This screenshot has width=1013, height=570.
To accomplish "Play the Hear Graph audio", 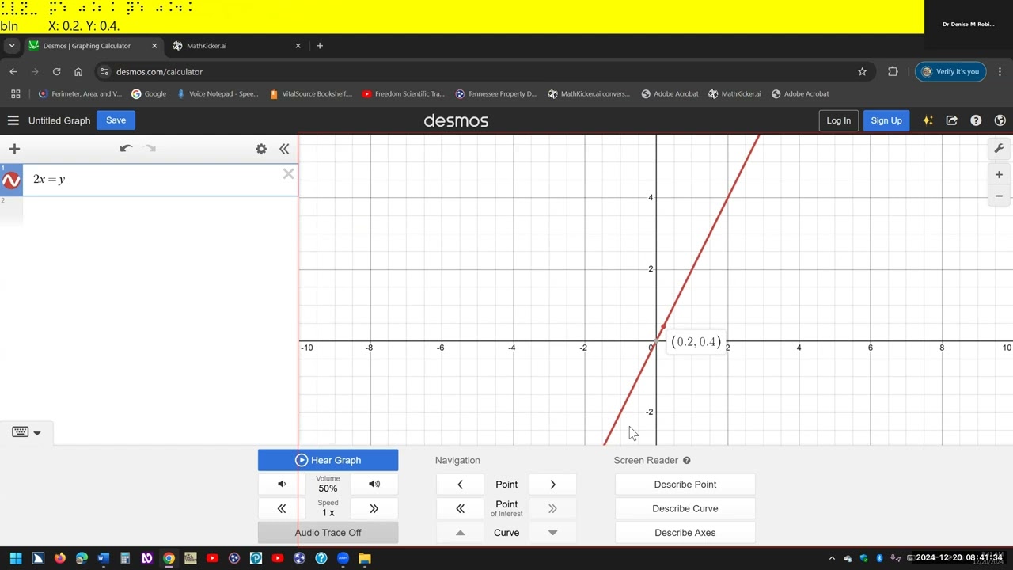I will coord(328,460).
